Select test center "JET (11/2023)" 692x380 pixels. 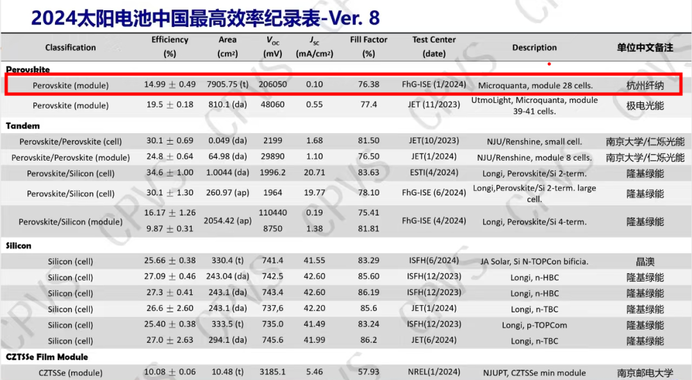tap(434, 104)
